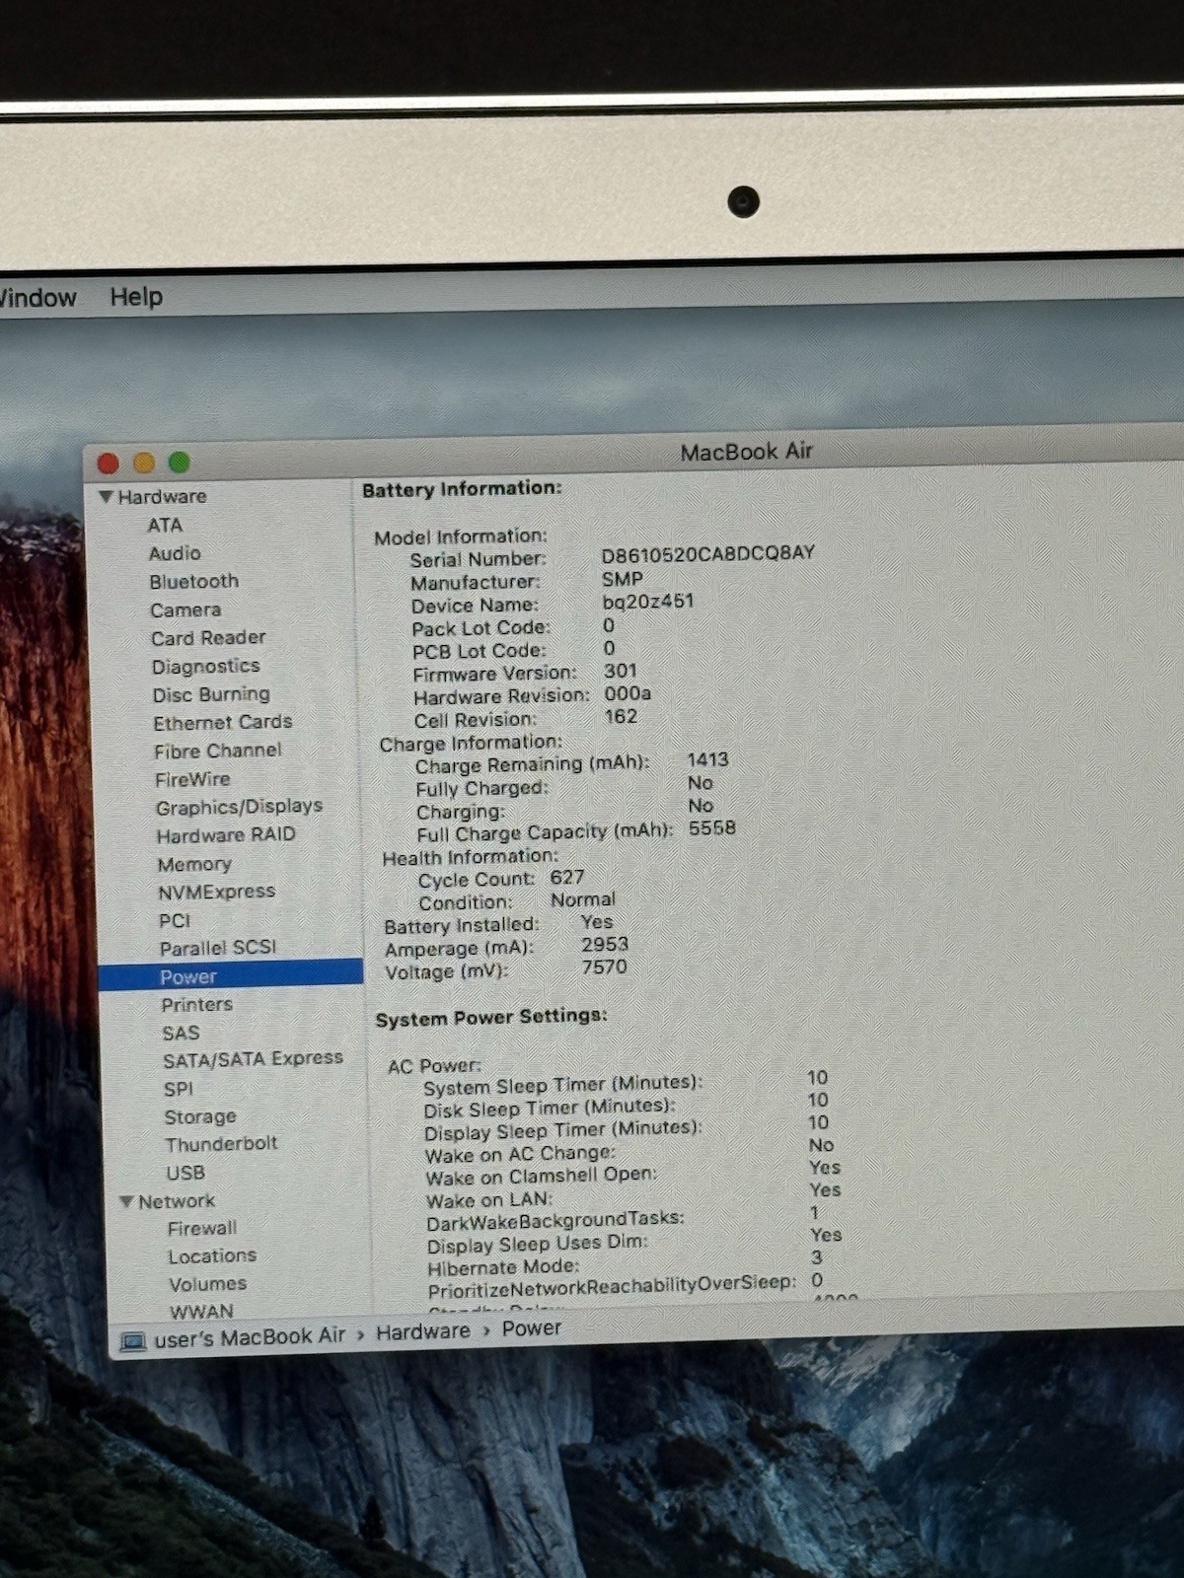Select Printers in the sidebar
The width and height of the screenshot is (1184, 1578).
point(197,1005)
